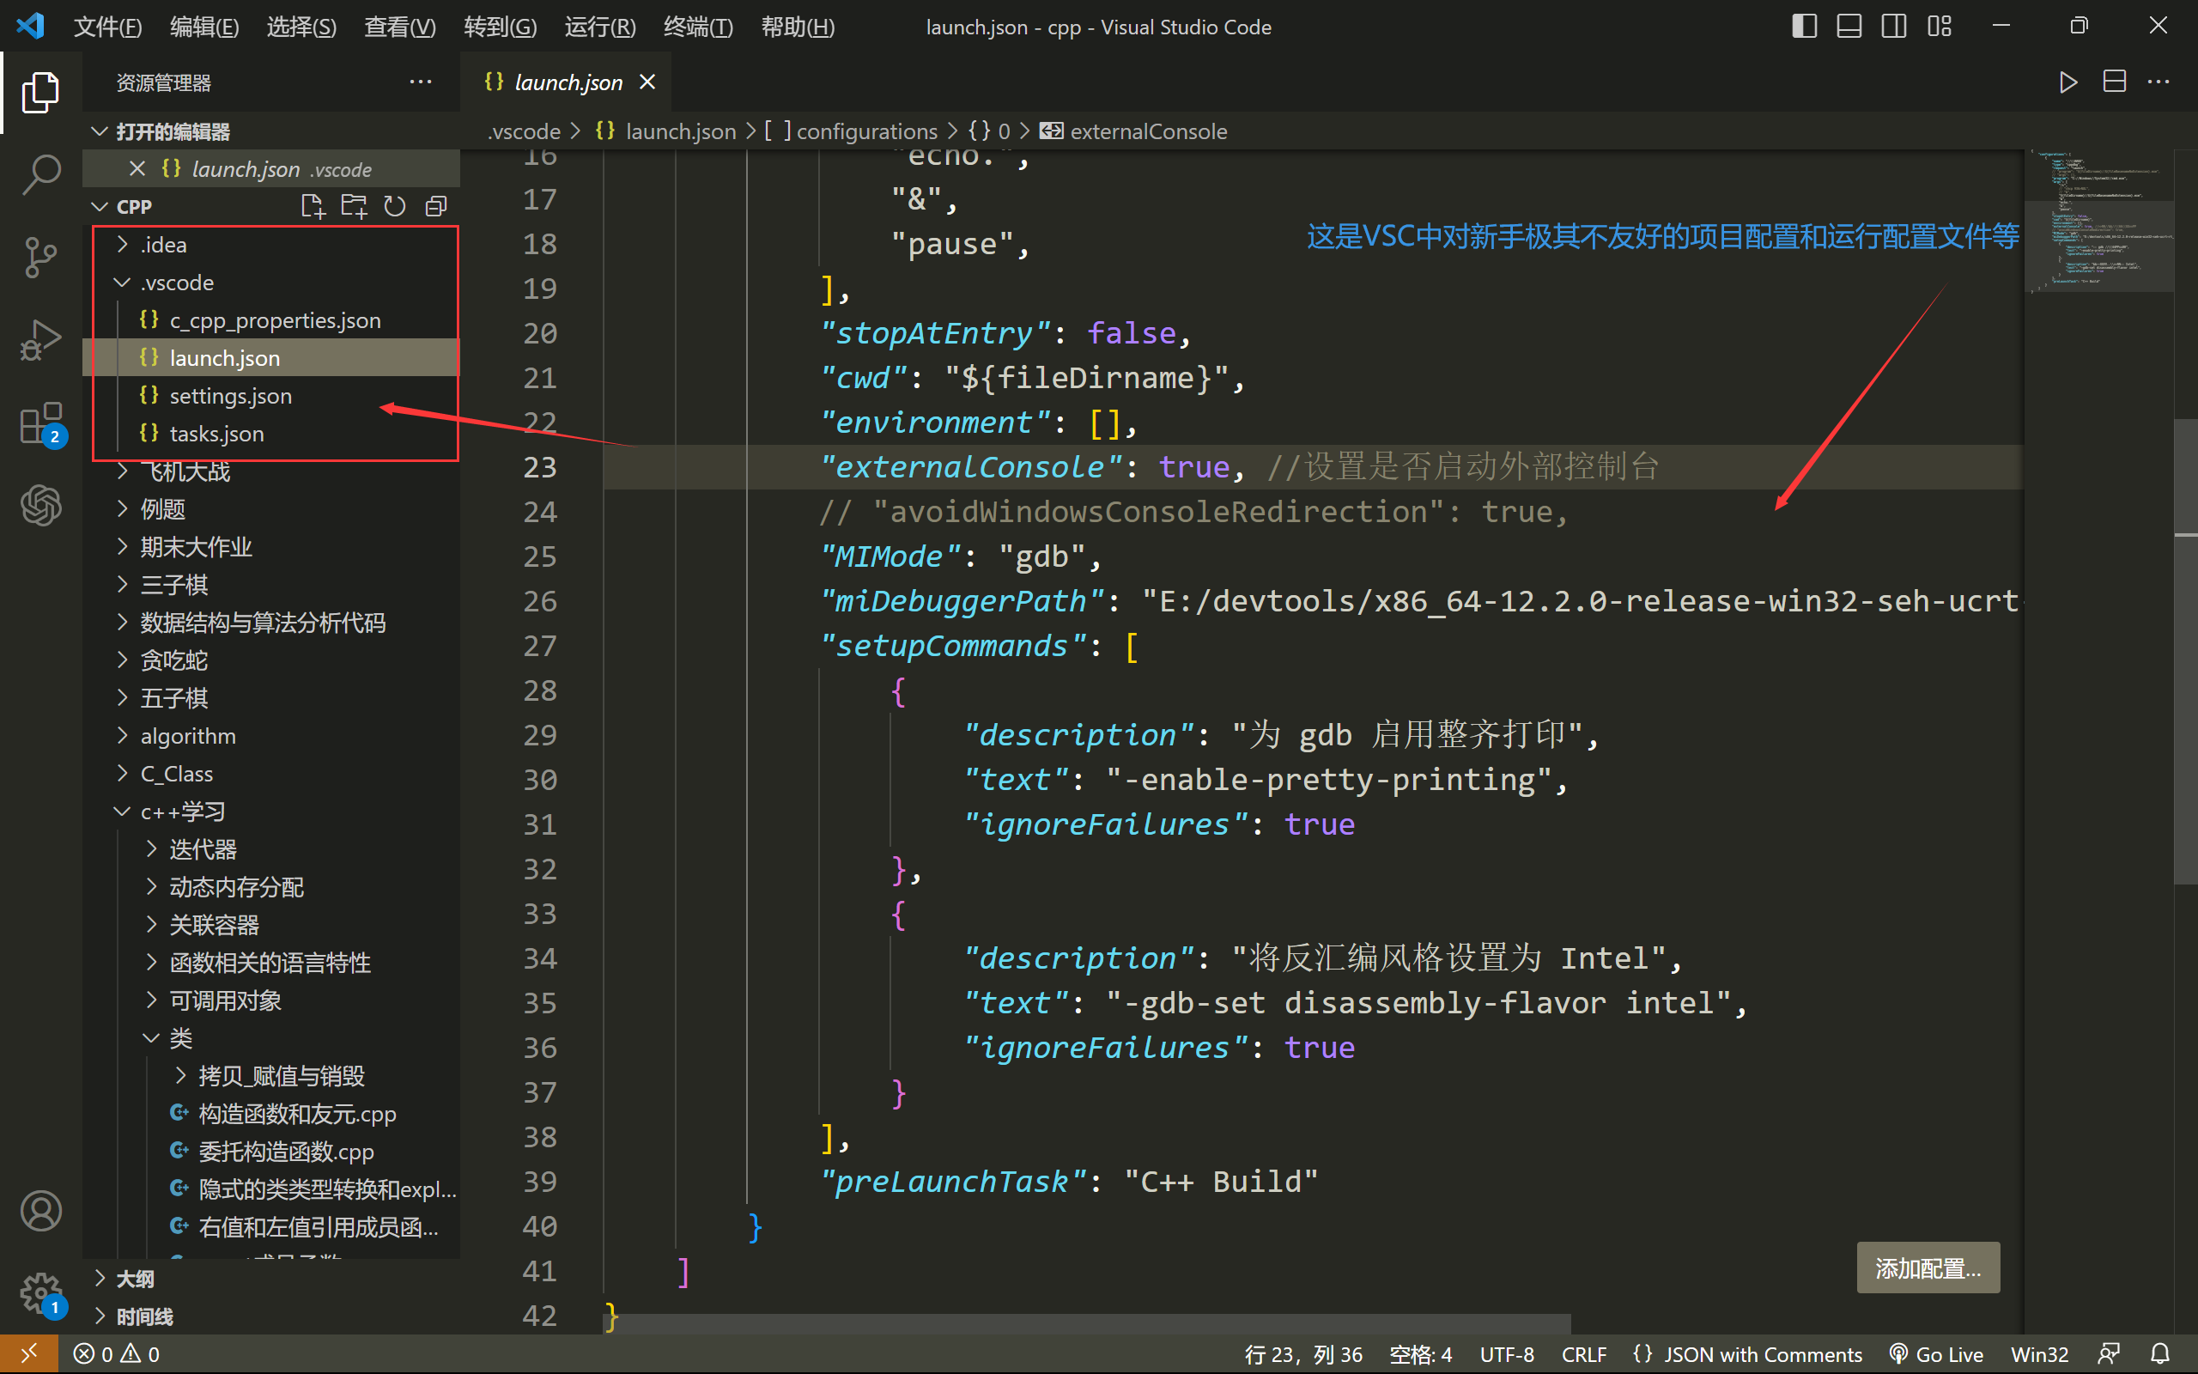Open the ChatGPT extension view
The image size is (2198, 1374).
(x=41, y=505)
